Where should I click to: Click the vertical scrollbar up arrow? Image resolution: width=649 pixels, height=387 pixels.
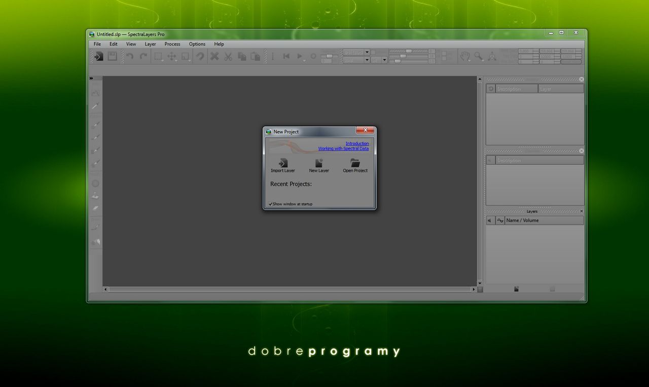(480, 79)
